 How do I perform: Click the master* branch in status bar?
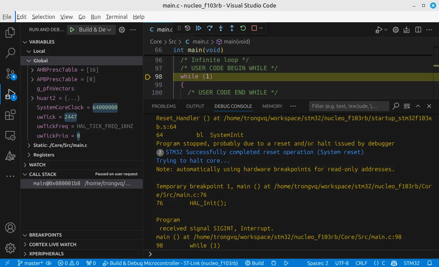(x=30, y=263)
